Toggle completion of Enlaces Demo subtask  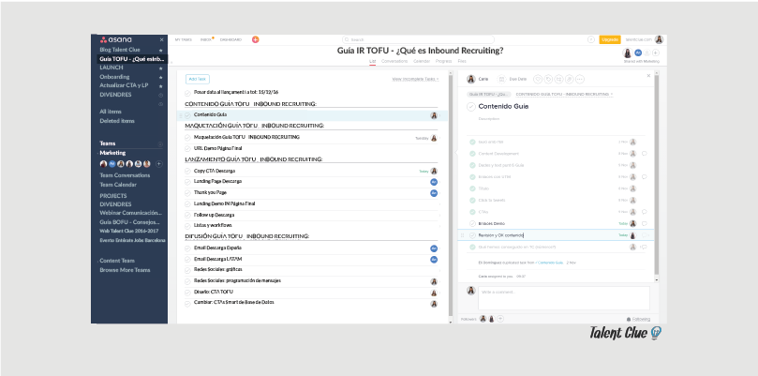[x=472, y=224]
